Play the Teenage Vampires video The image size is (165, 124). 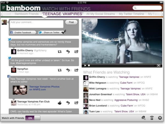point(85,66)
